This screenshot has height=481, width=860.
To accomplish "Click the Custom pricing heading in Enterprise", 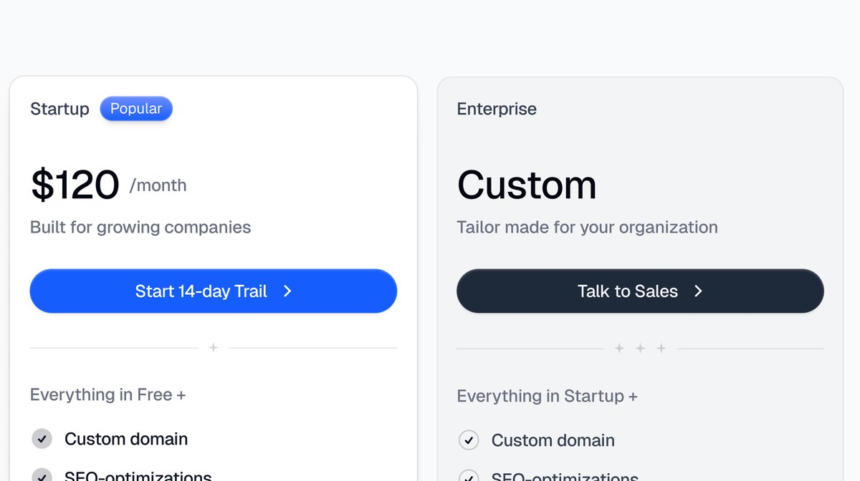I will pos(527,185).
